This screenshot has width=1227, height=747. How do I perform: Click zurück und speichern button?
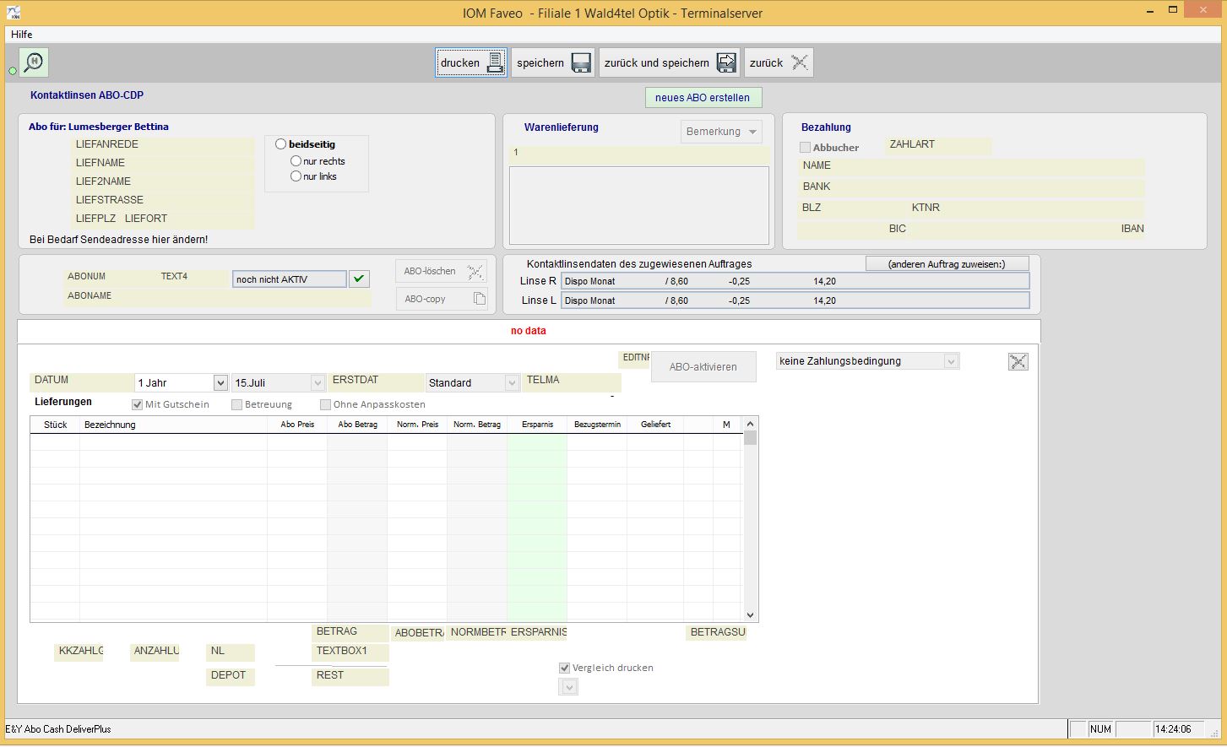669,62
